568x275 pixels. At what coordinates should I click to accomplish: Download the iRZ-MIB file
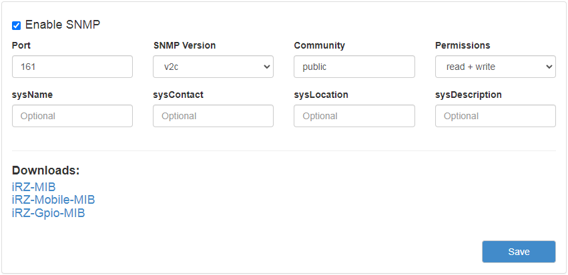(x=33, y=187)
